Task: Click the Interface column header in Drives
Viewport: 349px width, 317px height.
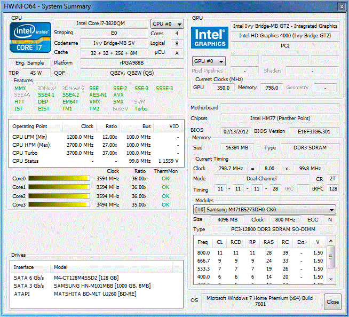Action: (x=30, y=267)
